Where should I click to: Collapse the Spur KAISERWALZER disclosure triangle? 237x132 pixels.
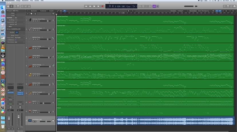pyautogui.click(x=7, y=29)
